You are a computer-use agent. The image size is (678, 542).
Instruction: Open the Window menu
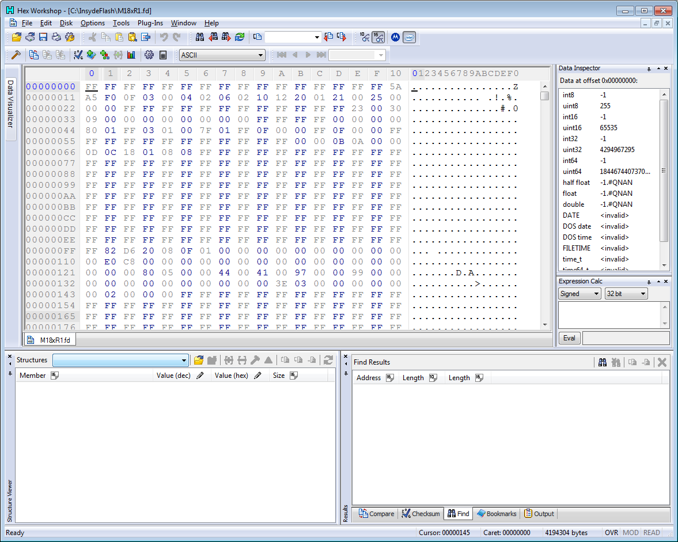(x=183, y=23)
